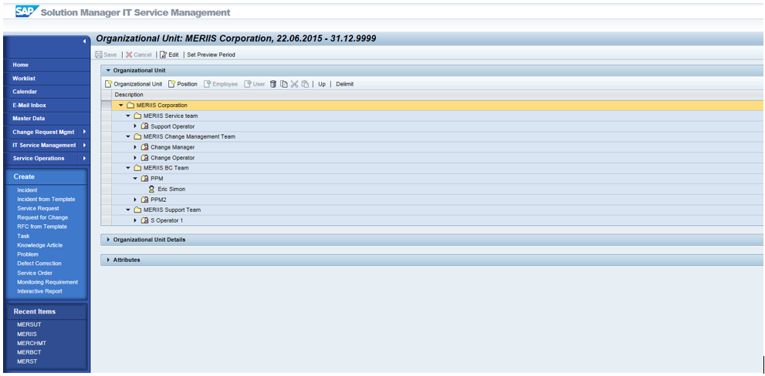Click the Edit pencil button

point(169,55)
